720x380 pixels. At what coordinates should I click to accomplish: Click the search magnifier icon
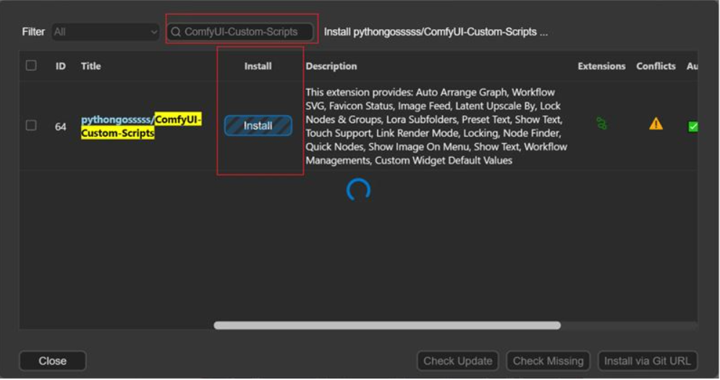pos(175,32)
